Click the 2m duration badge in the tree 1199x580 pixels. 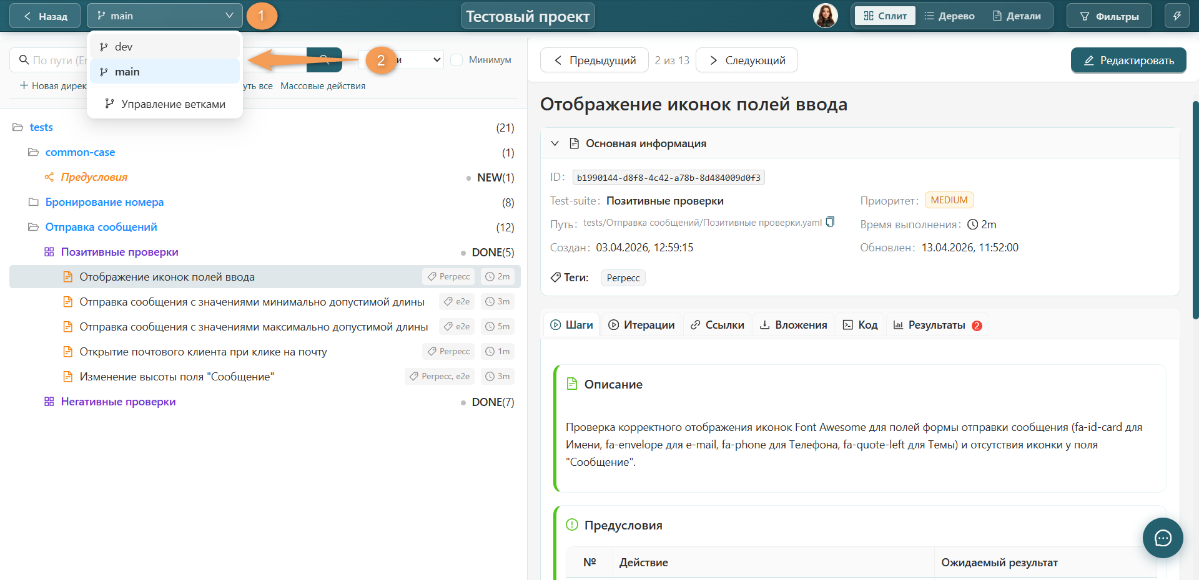tap(498, 276)
